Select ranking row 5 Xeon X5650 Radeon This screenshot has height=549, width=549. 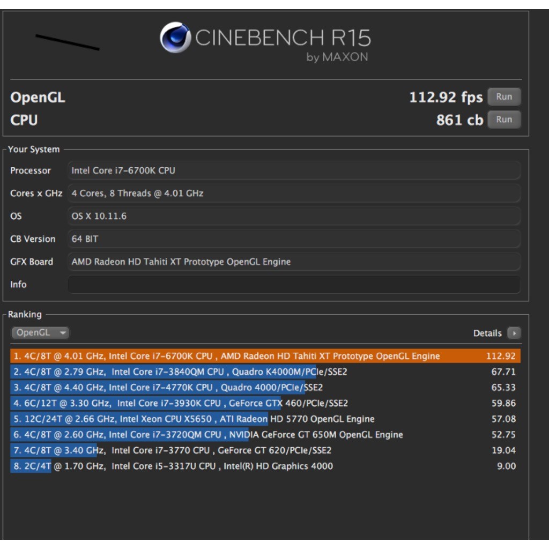click(265, 419)
